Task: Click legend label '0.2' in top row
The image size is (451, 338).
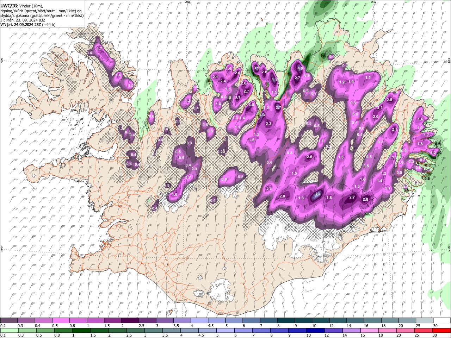Action: pos(3,326)
